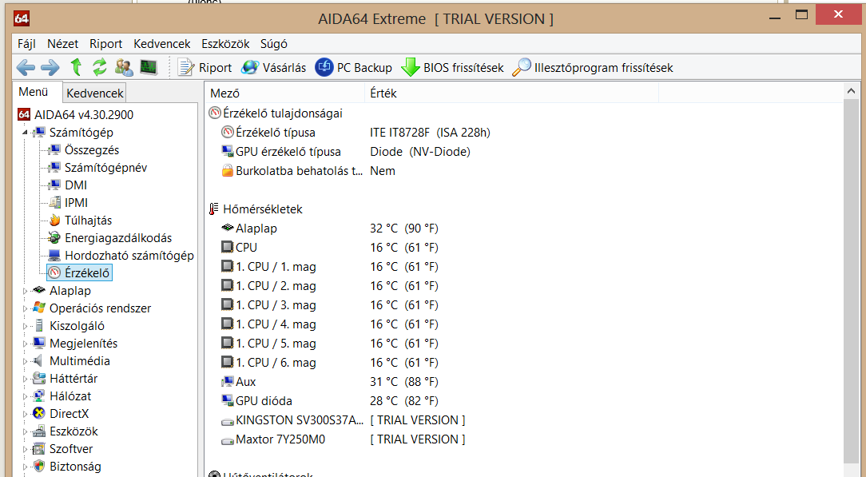Go back with the left arrow icon
Image resolution: width=866 pixels, height=477 pixels.
[x=26, y=67]
